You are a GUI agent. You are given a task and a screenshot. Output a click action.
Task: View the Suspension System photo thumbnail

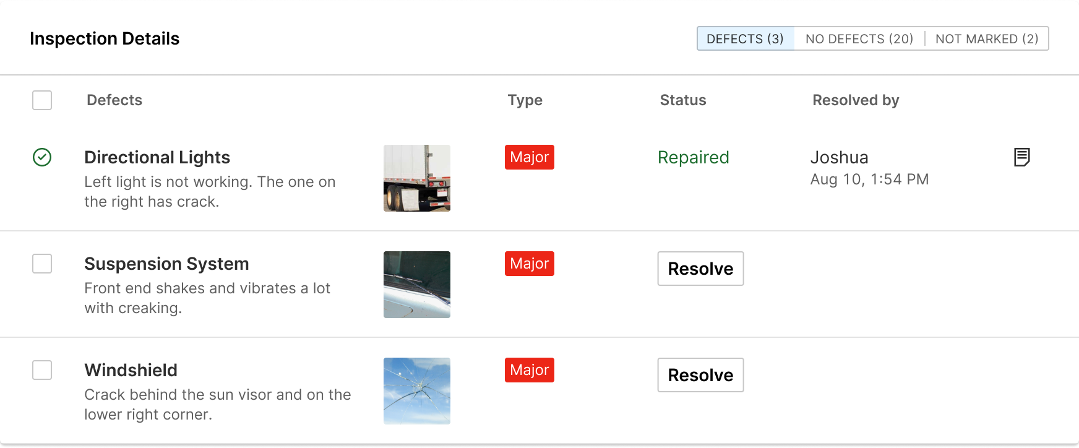417,285
